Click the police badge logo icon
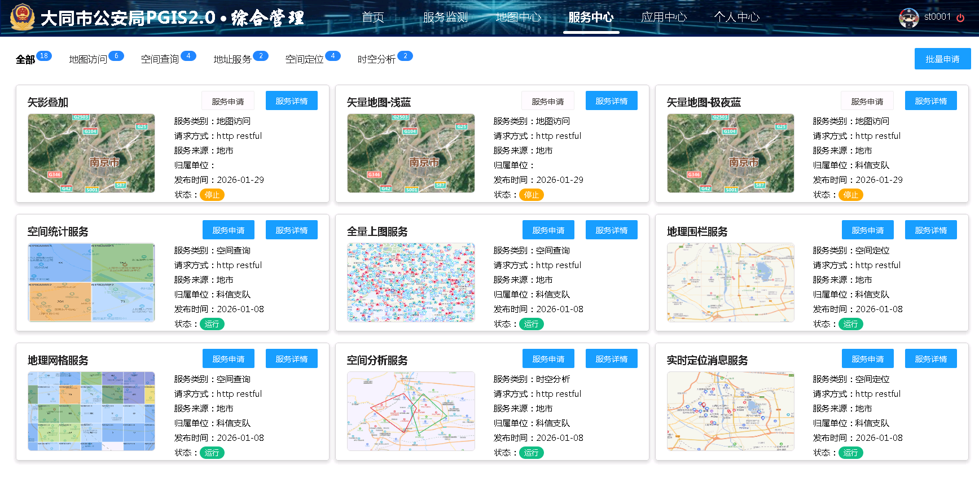 point(23,17)
